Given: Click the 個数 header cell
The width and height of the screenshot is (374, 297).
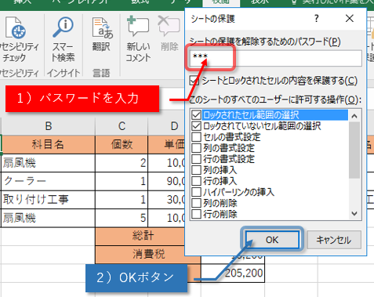Looking at the screenshot, I should (x=122, y=144).
